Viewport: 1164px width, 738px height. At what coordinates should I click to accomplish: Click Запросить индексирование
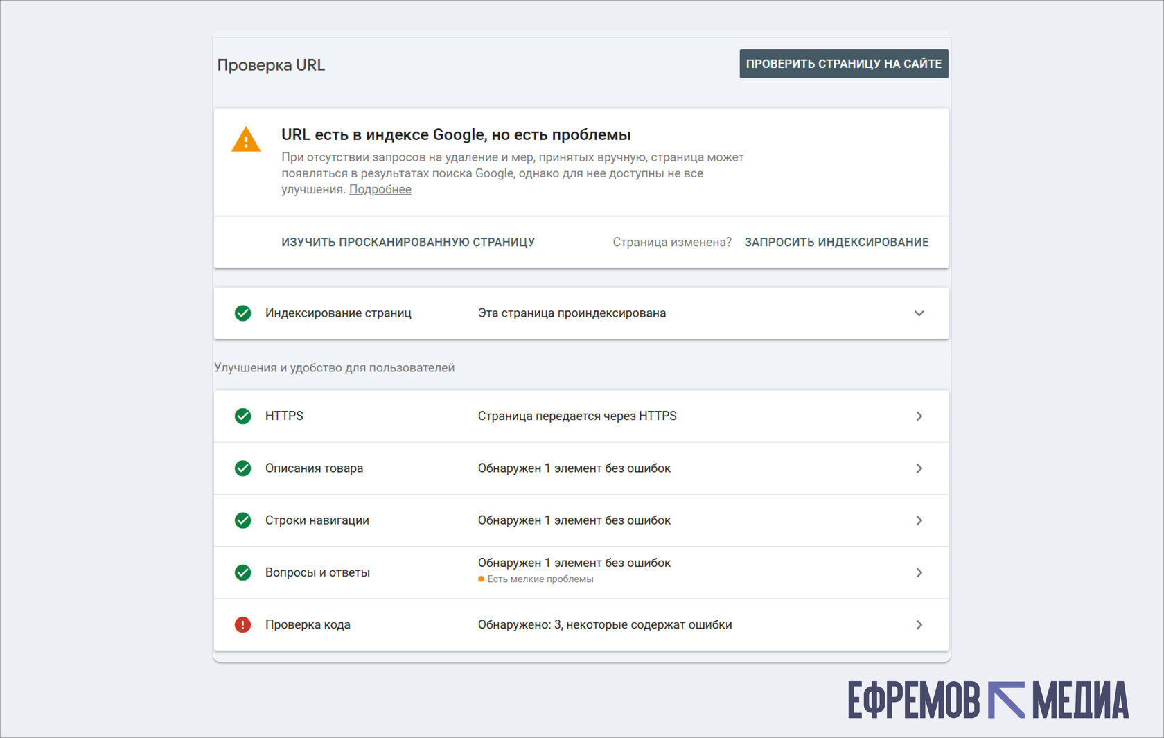(x=836, y=242)
